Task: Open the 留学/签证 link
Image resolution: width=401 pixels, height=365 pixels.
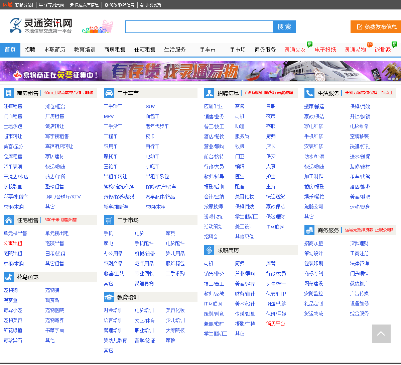Action: 145,341
